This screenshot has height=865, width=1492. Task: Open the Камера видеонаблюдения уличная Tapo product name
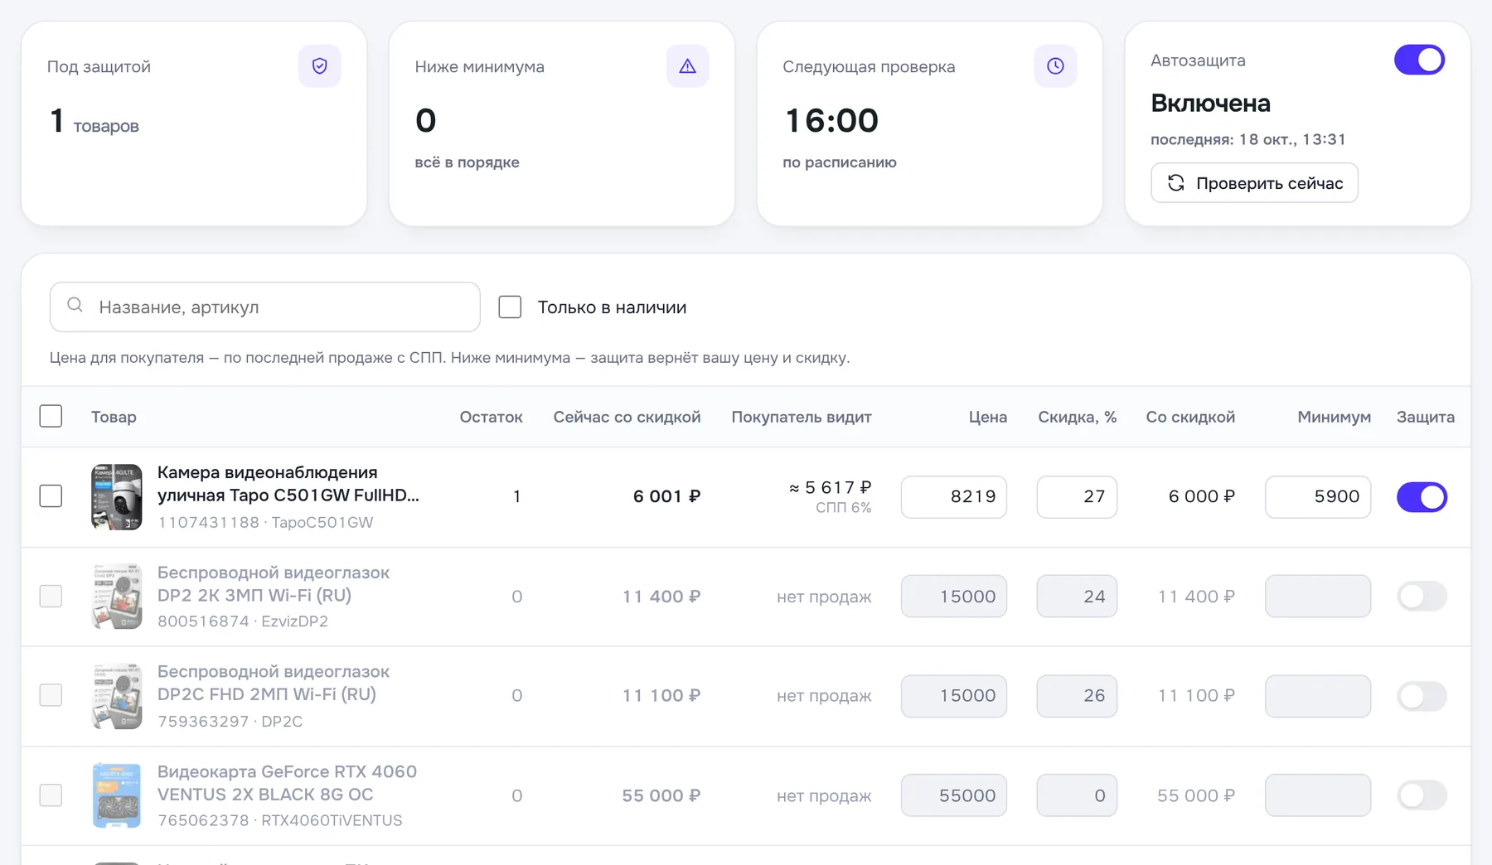288,484
